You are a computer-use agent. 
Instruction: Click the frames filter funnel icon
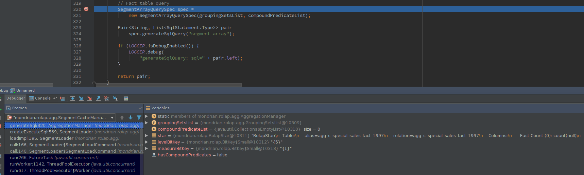pos(139,117)
